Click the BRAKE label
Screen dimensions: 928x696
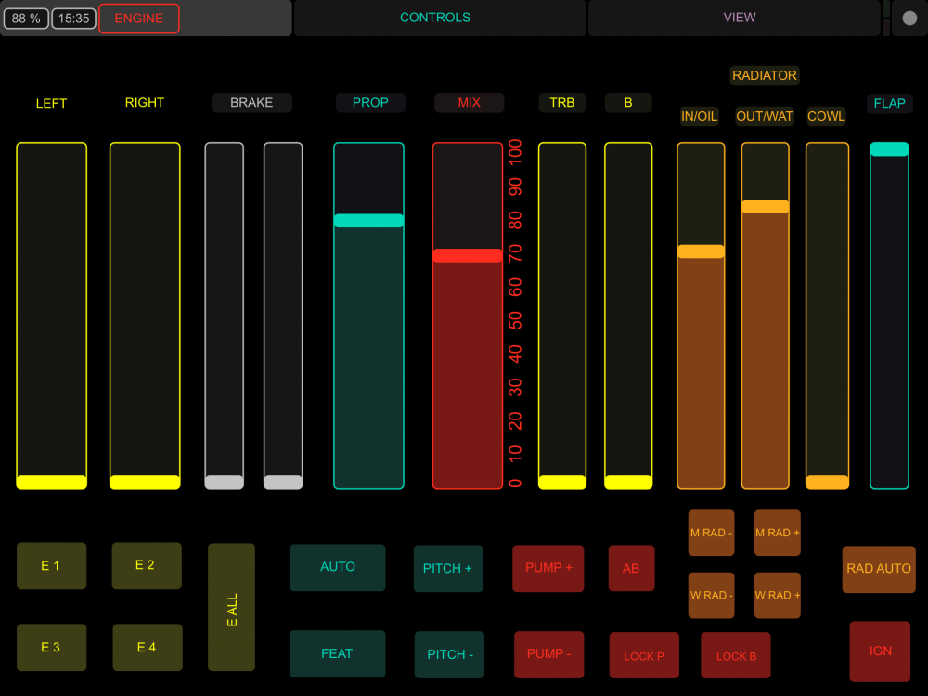(x=251, y=103)
